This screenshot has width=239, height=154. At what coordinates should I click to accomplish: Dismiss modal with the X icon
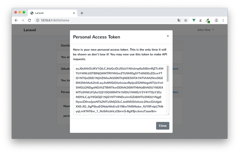pos(168,36)
